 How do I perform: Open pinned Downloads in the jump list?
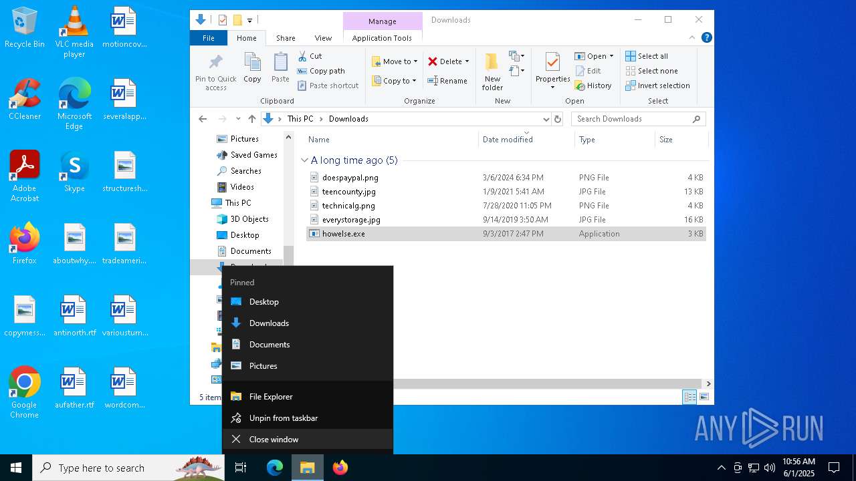pos(308,323)
